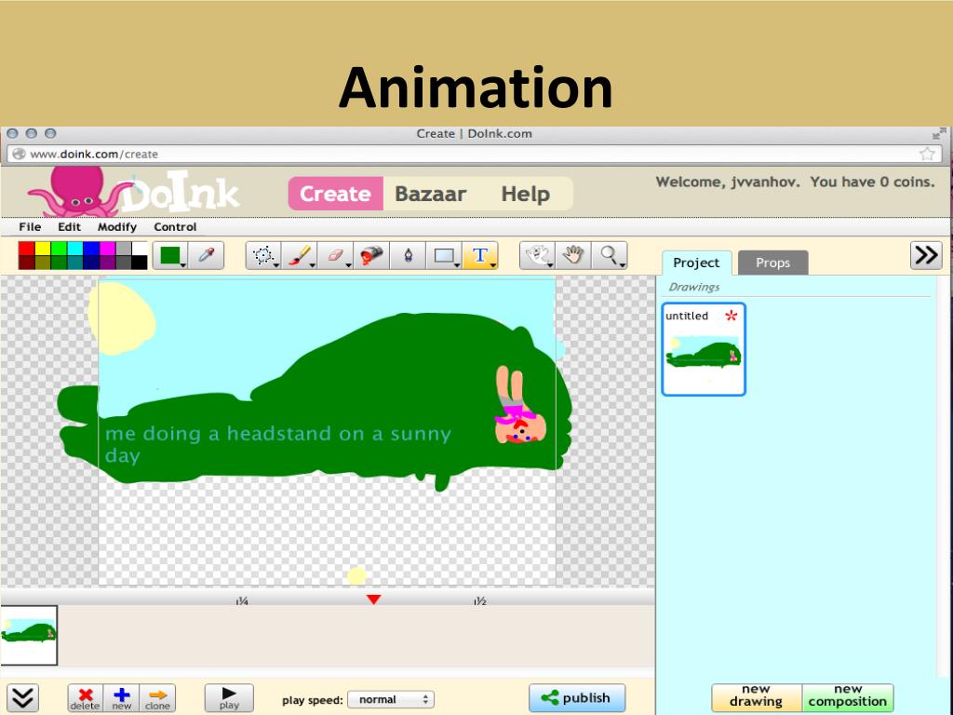Create a new composition
Screen dimensions: 953x715
point(848,696)
